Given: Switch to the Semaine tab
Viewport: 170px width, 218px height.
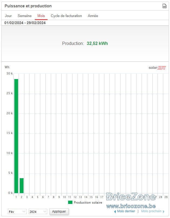Looking at the screenshot, I should [25, 16].
